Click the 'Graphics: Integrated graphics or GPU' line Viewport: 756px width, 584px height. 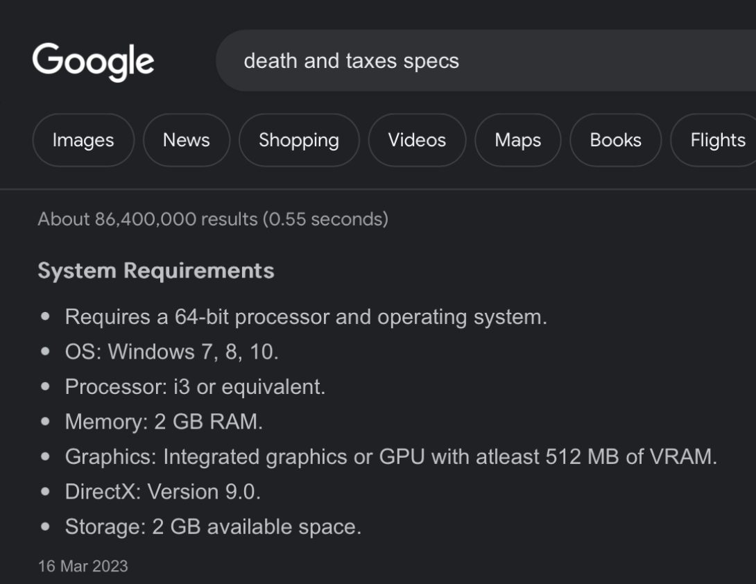click(x=391, y=457)
